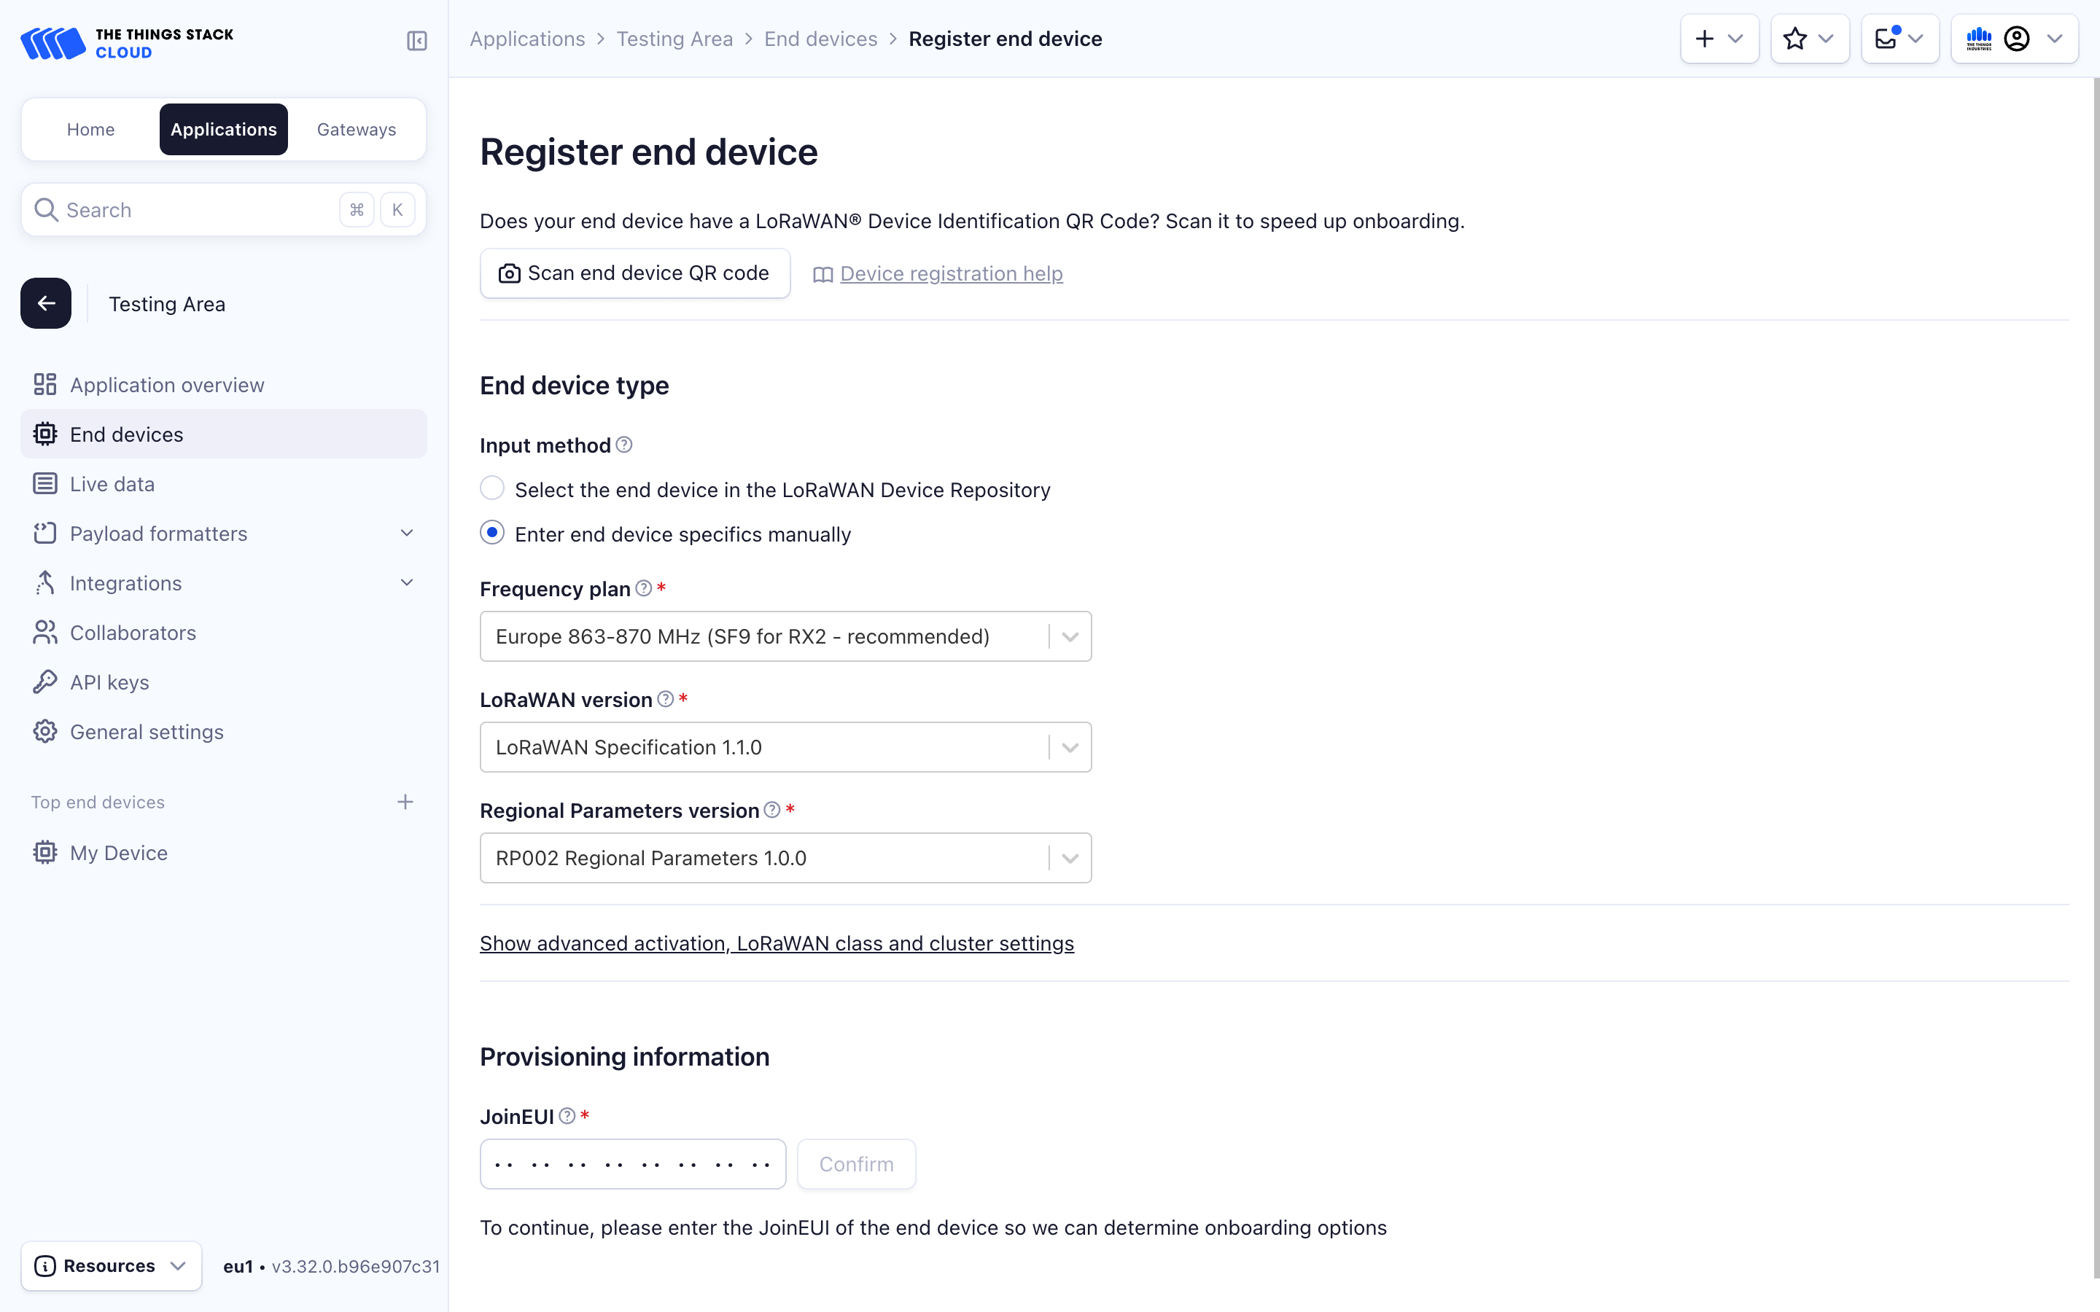Open the Gateways tab
This screenshot has height=1312, width=2100.
pos(357,128)
